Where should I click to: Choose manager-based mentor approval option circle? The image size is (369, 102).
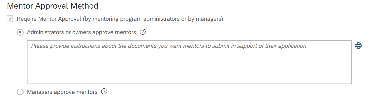point(20,92)
